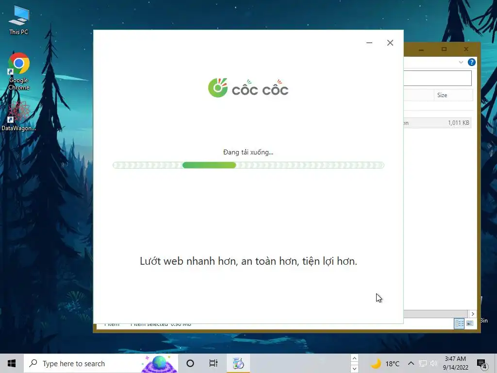Click the 'Đang tải xuống...' status text
The image size is (497, 373).
tap(248, 152)
